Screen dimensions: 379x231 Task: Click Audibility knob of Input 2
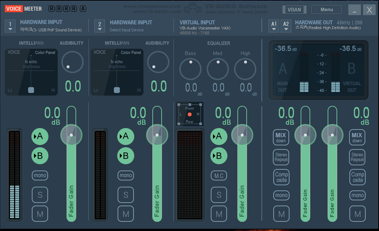click(158, 62)
